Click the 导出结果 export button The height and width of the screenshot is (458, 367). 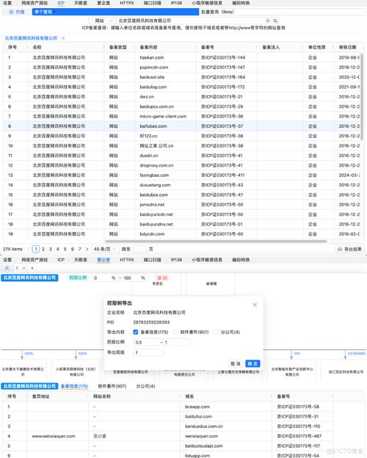pyautogui.click(x=349, y=249)
